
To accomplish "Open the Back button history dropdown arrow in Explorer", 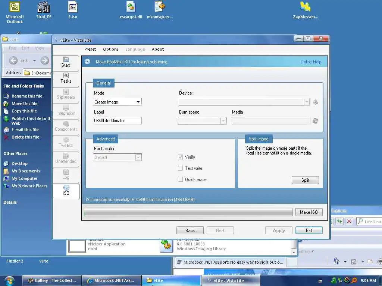I will pos(34,61).
